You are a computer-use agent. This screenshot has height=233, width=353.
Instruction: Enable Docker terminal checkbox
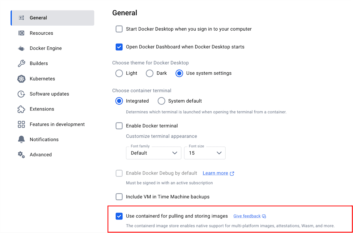click(119, 126)
